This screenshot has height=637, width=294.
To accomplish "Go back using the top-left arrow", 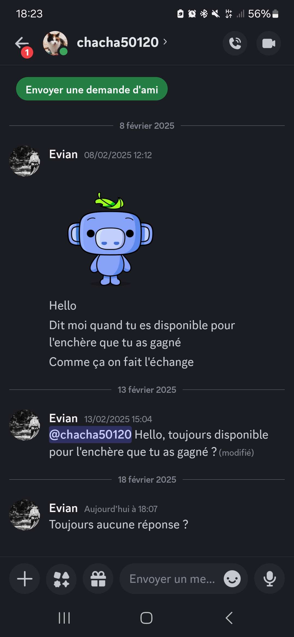I will (22, 43).
